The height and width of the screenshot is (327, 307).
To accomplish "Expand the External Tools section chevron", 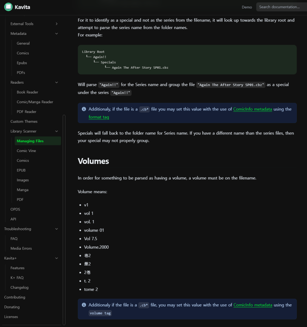I will (57, 24).
